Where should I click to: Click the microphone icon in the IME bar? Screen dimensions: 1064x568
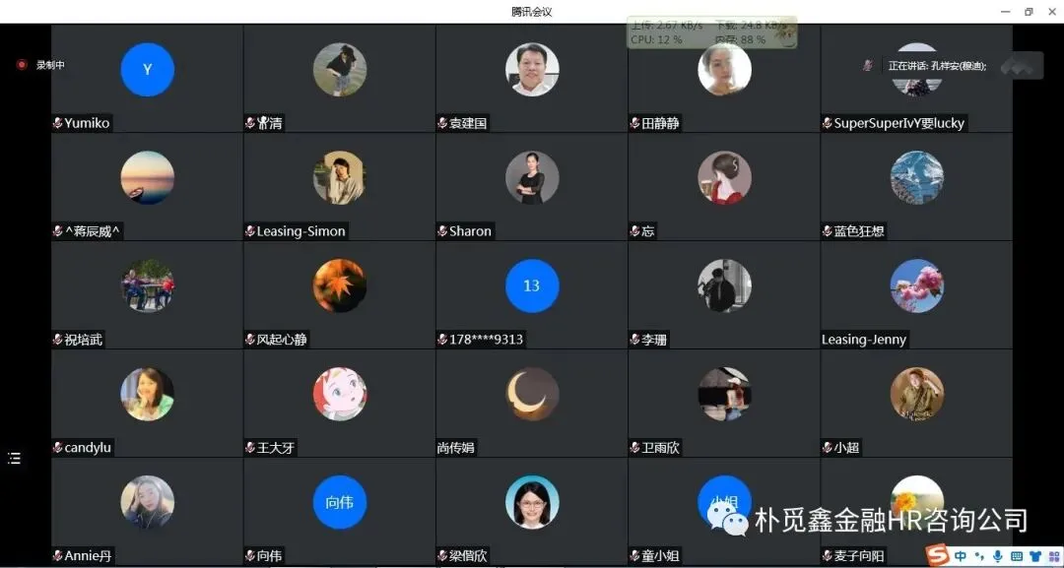(997, 556)
